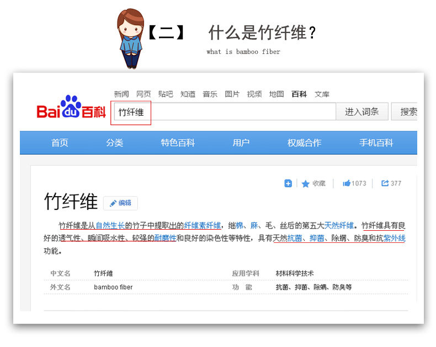Open the 手机百科 navigation tab
This screenshot has height=347, width=436.
click(x=376, y=143)
